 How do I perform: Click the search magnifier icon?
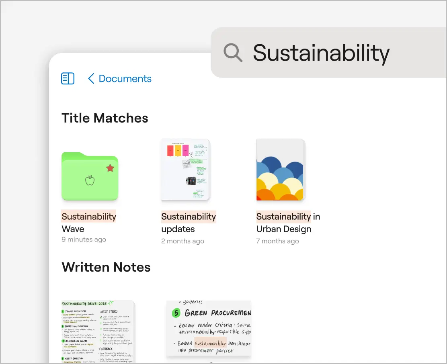233,53
